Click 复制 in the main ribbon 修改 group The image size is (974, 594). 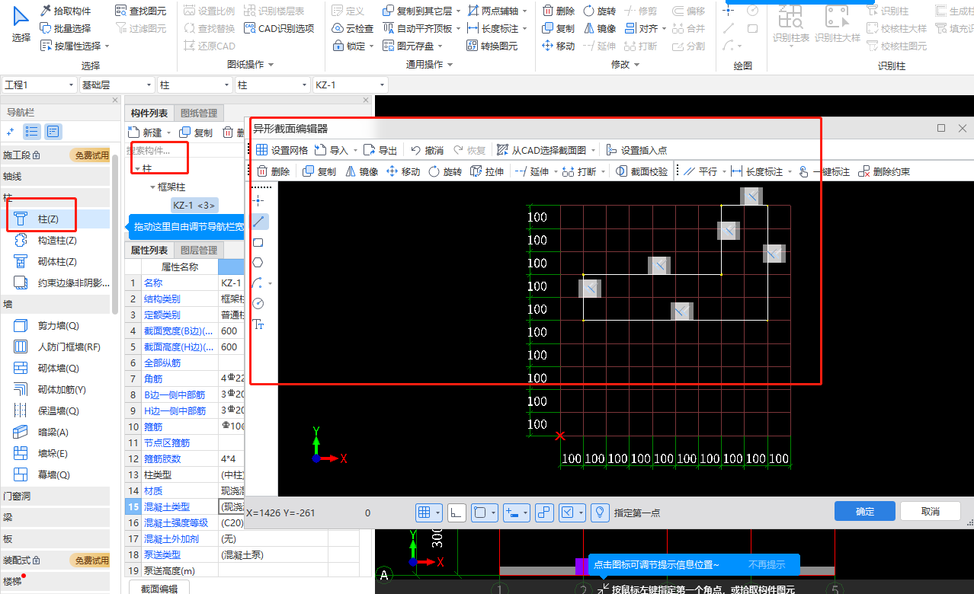[x=558, y=28]
